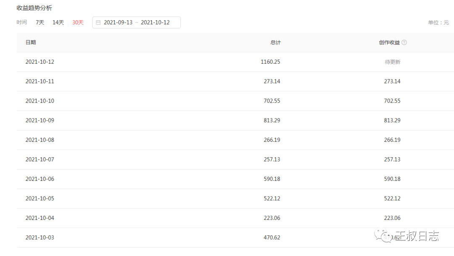Screen dimensions: 454x256
Task: Select the 2021-10-08 date cell
Action: tap(40, 140)
